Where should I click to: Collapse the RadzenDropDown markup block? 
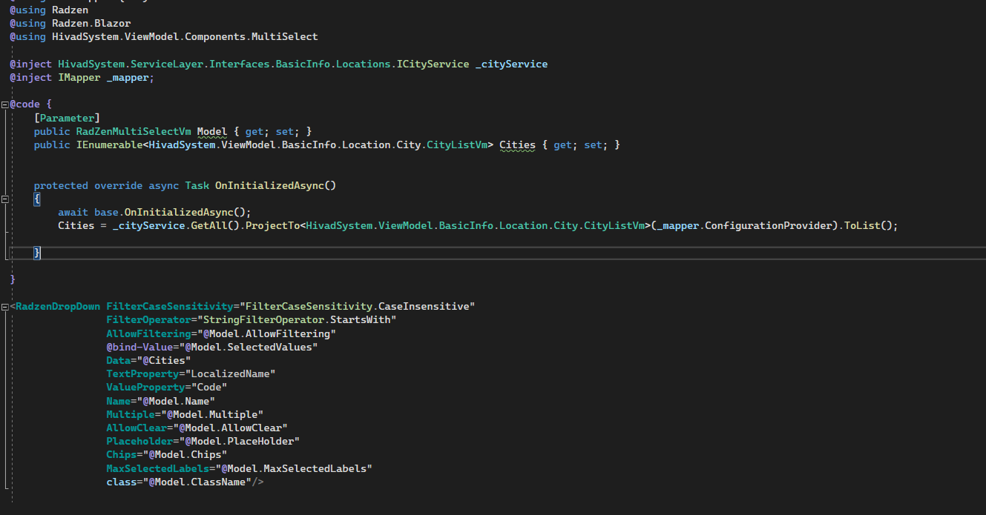[x=4, y=305]
